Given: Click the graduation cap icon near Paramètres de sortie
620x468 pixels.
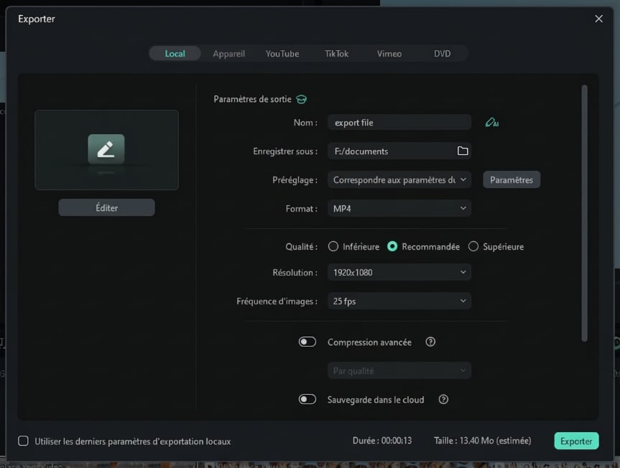Looking at the screenshot, I should pyautogui.click(x=301, y=99).
